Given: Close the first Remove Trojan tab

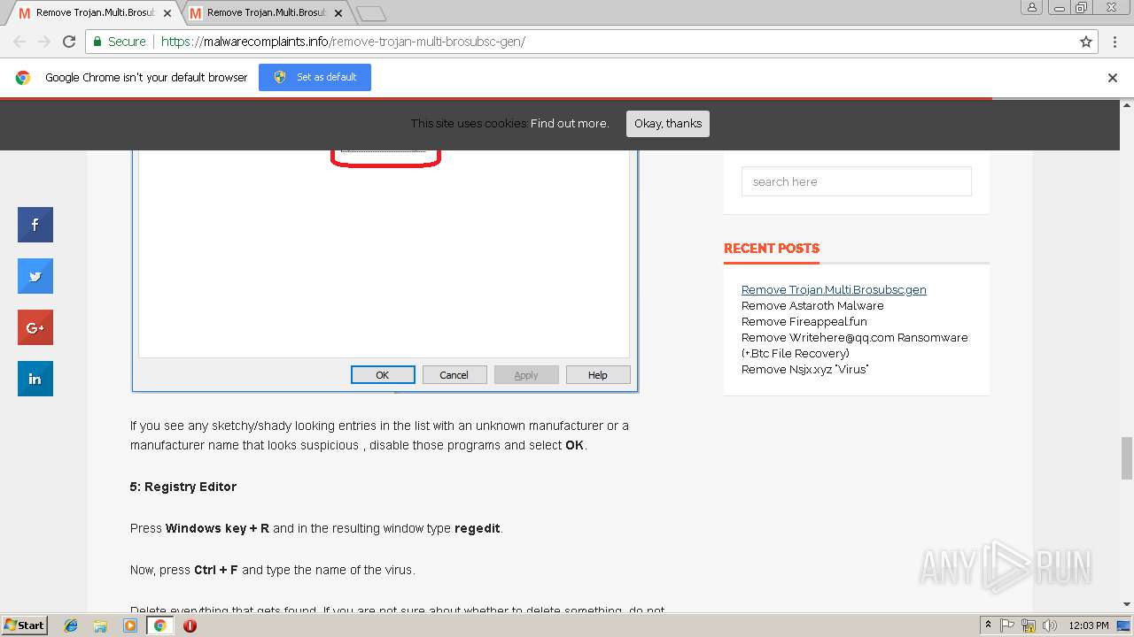Looking at the screenshot, I should point(167,13).
